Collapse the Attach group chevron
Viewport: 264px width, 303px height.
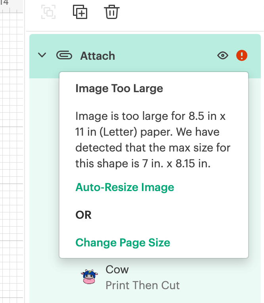tap(42, 55)
